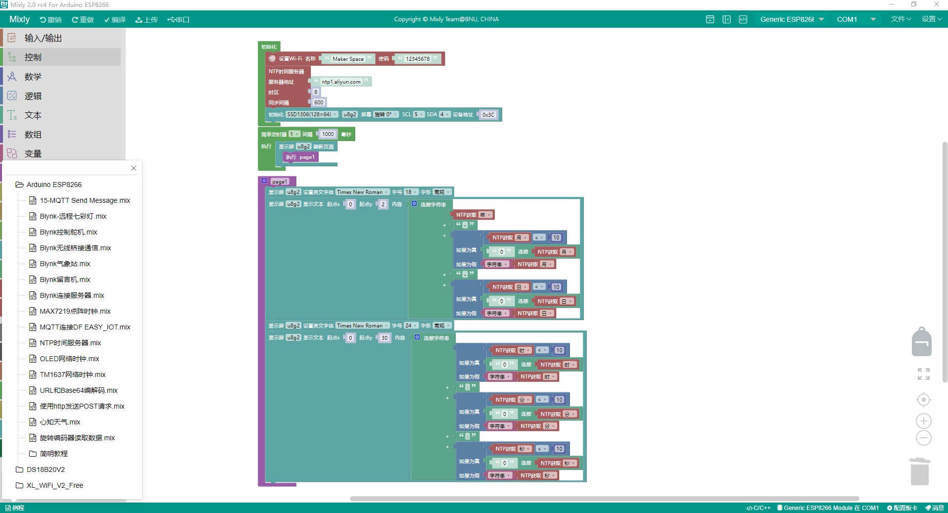Open the NTP获取 年 dropdown

click(x=486, y=215)
